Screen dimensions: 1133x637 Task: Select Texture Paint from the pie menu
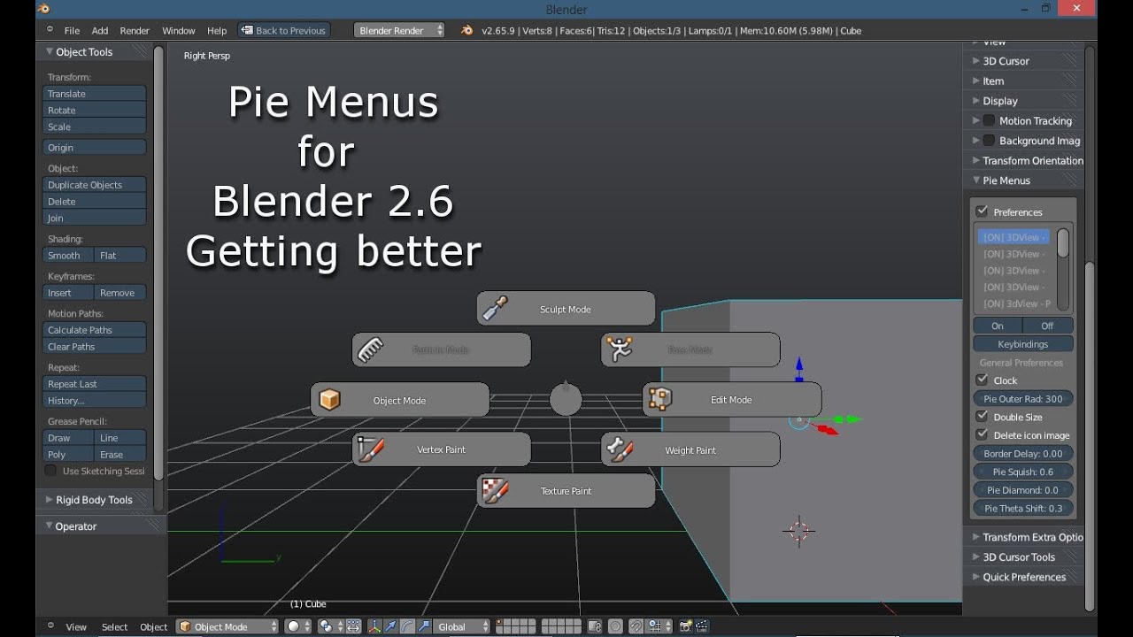566,491
